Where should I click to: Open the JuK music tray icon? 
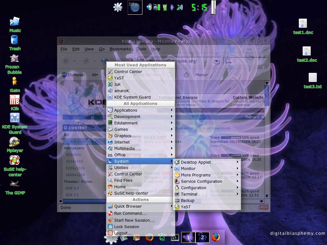point(179,7)
